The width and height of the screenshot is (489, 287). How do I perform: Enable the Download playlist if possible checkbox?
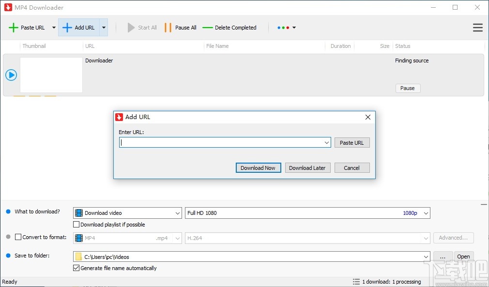[x=76, y=224]
